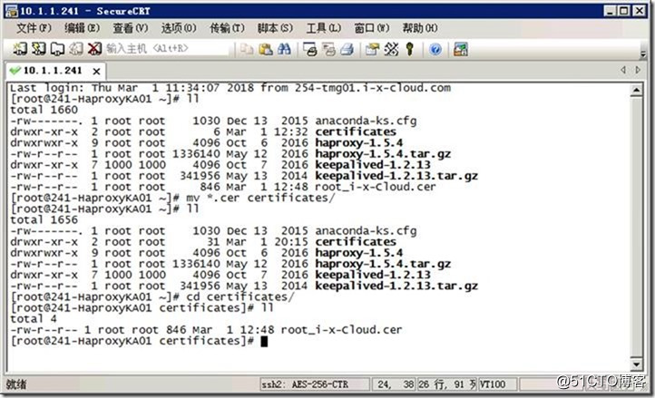Launch SecureFX from the toolbar icon
This screenshot has width=655, height=398.
(x=461, y=49)
